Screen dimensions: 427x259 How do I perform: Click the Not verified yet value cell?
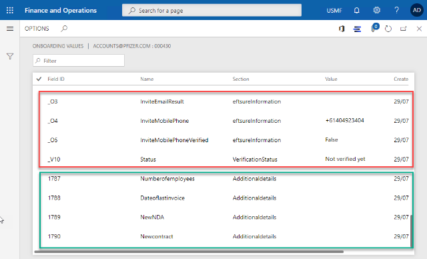345,159
